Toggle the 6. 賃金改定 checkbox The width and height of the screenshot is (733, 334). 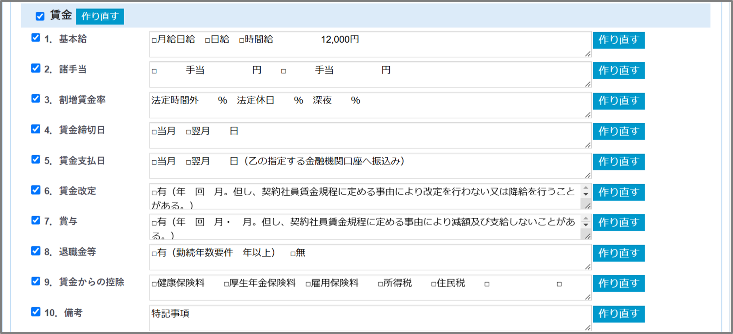(x=36, y=190)
